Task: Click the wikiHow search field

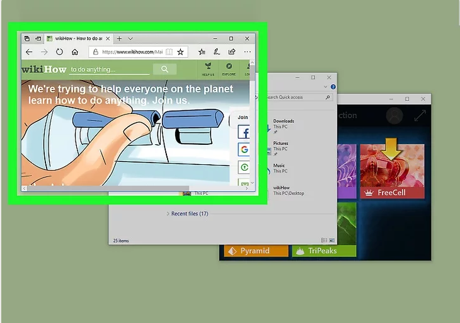Action: (109, 69)
